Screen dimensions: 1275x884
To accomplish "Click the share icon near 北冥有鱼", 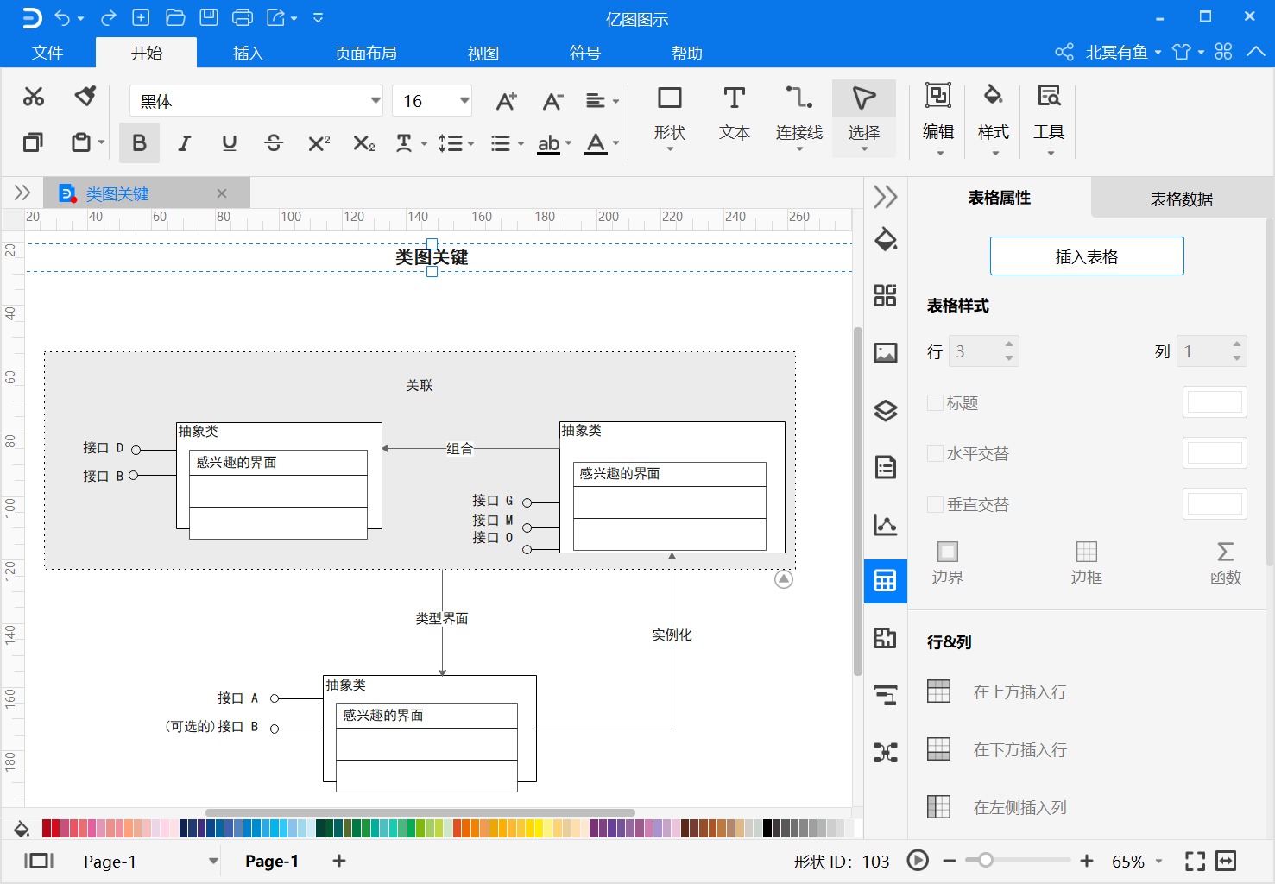I will [x=1064, y=52].
